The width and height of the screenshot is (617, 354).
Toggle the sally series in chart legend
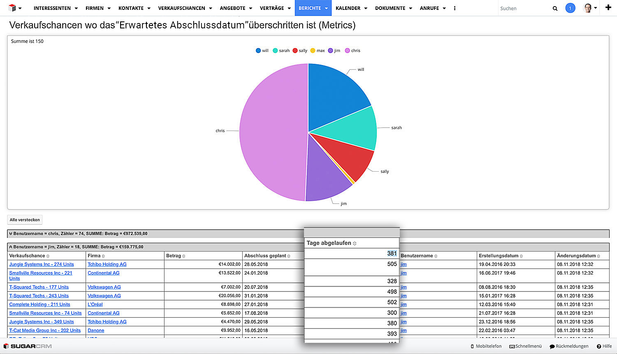(x=300, y=51)
